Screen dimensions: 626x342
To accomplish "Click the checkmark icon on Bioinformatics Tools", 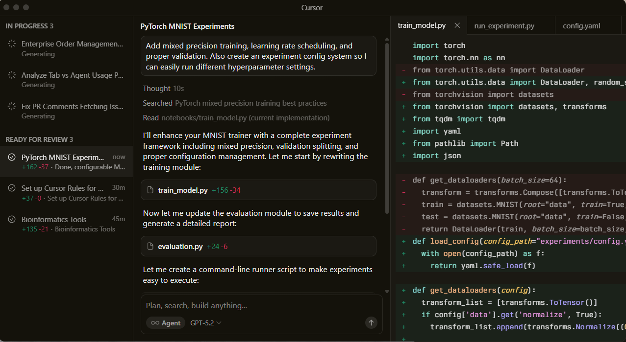I will (11, 220).
